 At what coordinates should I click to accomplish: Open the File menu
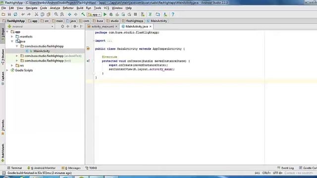(x=3, y=8)
